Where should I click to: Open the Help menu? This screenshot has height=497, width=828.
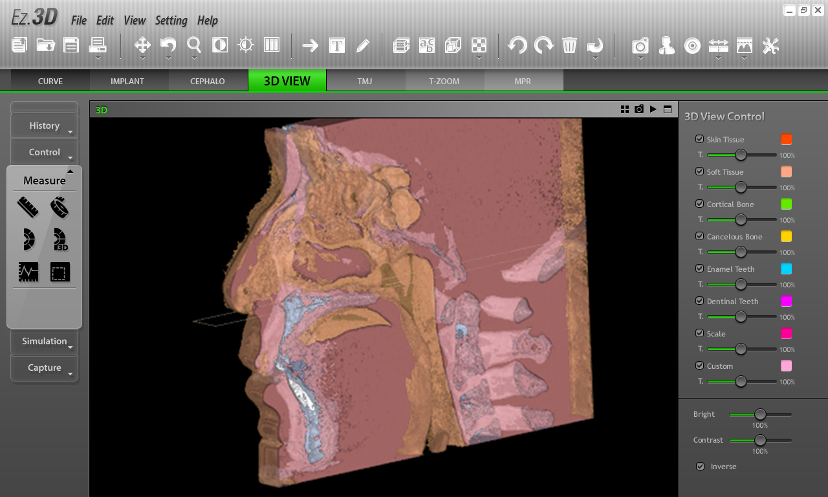(x=207, y=21)
